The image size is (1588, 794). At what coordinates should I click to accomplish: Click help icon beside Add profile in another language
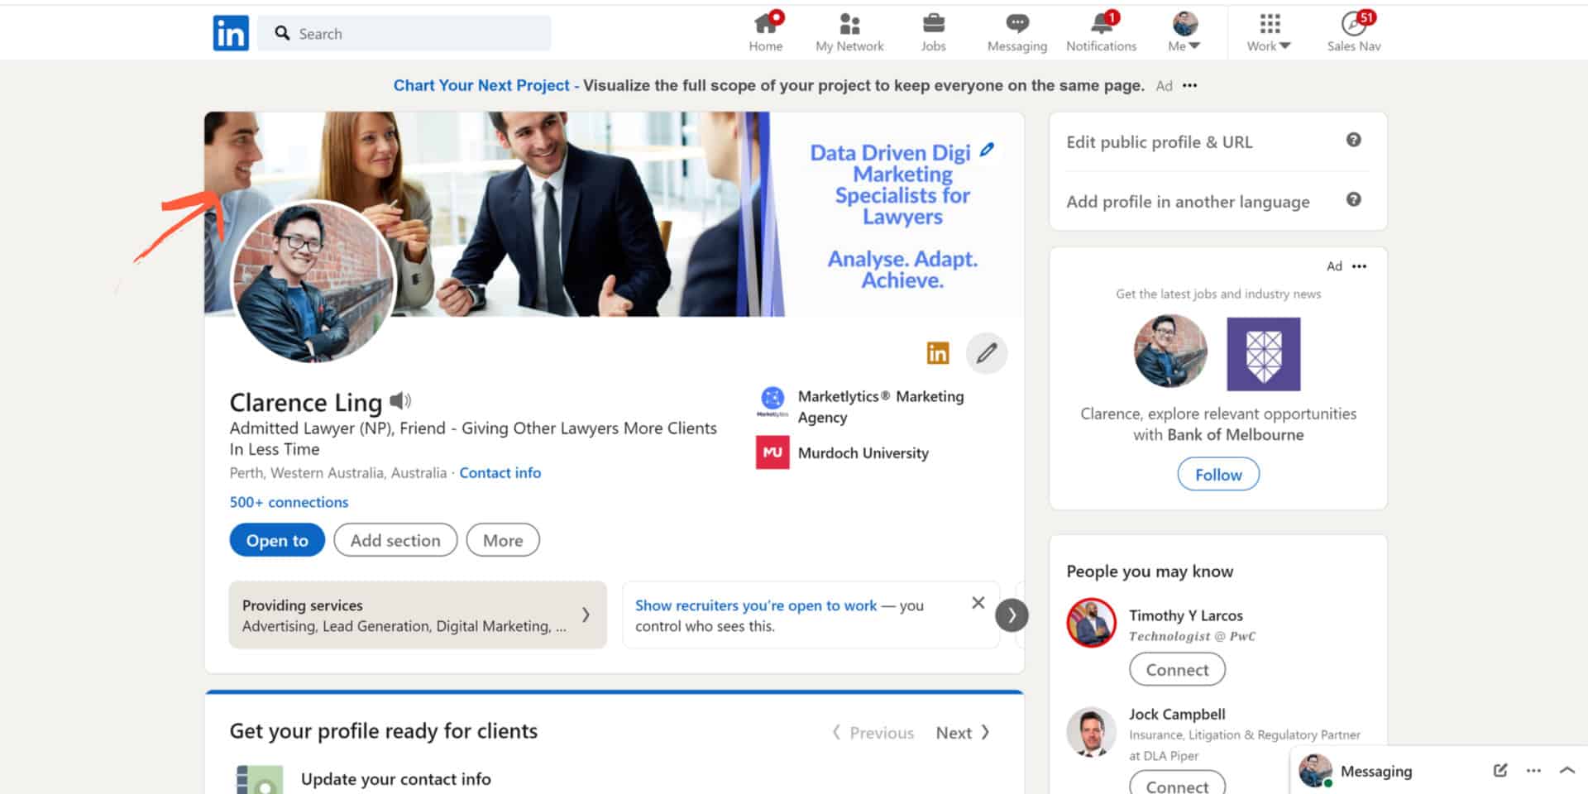[x=1353, y=199]
